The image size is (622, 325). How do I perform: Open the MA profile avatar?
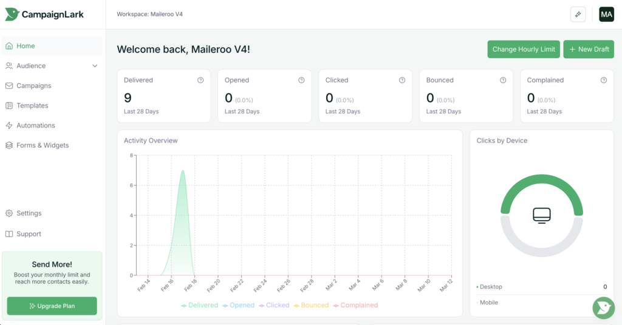(606, 15)
